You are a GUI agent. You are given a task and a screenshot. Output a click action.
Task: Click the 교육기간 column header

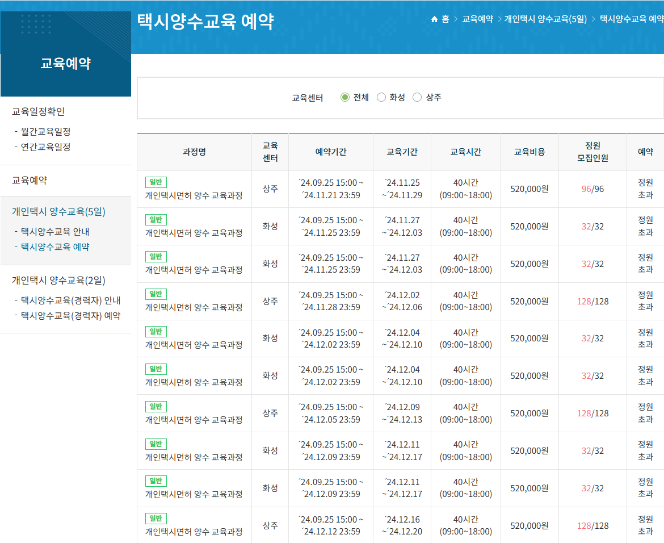tap(402, 152)
